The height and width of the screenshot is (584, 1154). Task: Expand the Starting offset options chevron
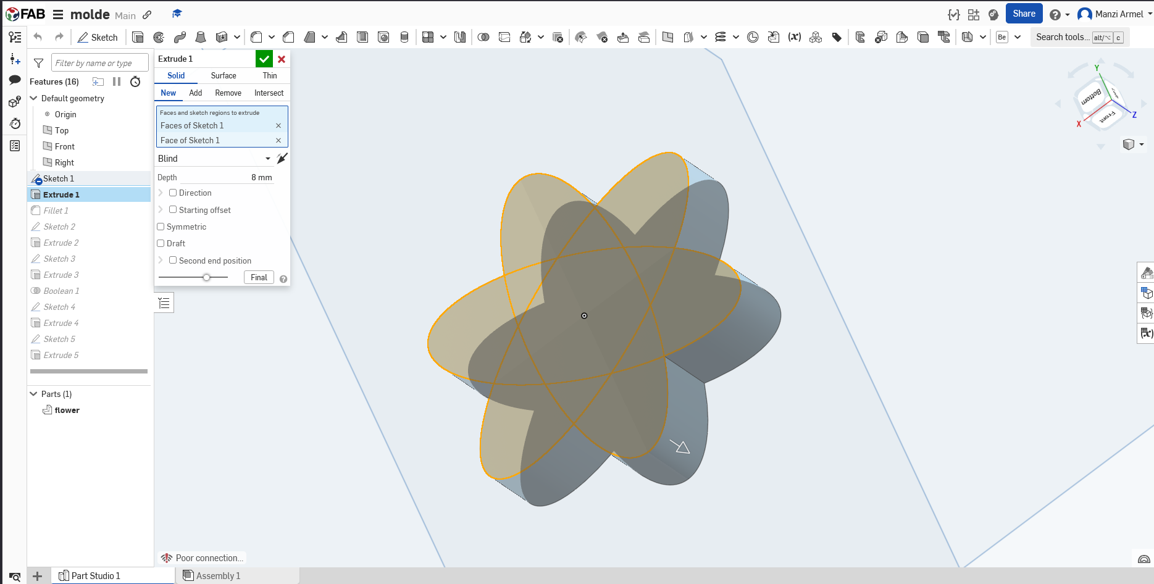(161, 210)
